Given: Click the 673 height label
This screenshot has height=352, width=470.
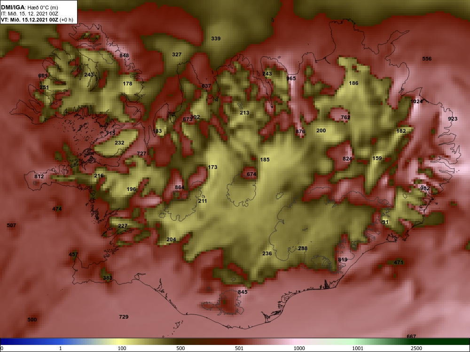Looking at the screenshot, I should pyautogui.click(x=188, y=119).
